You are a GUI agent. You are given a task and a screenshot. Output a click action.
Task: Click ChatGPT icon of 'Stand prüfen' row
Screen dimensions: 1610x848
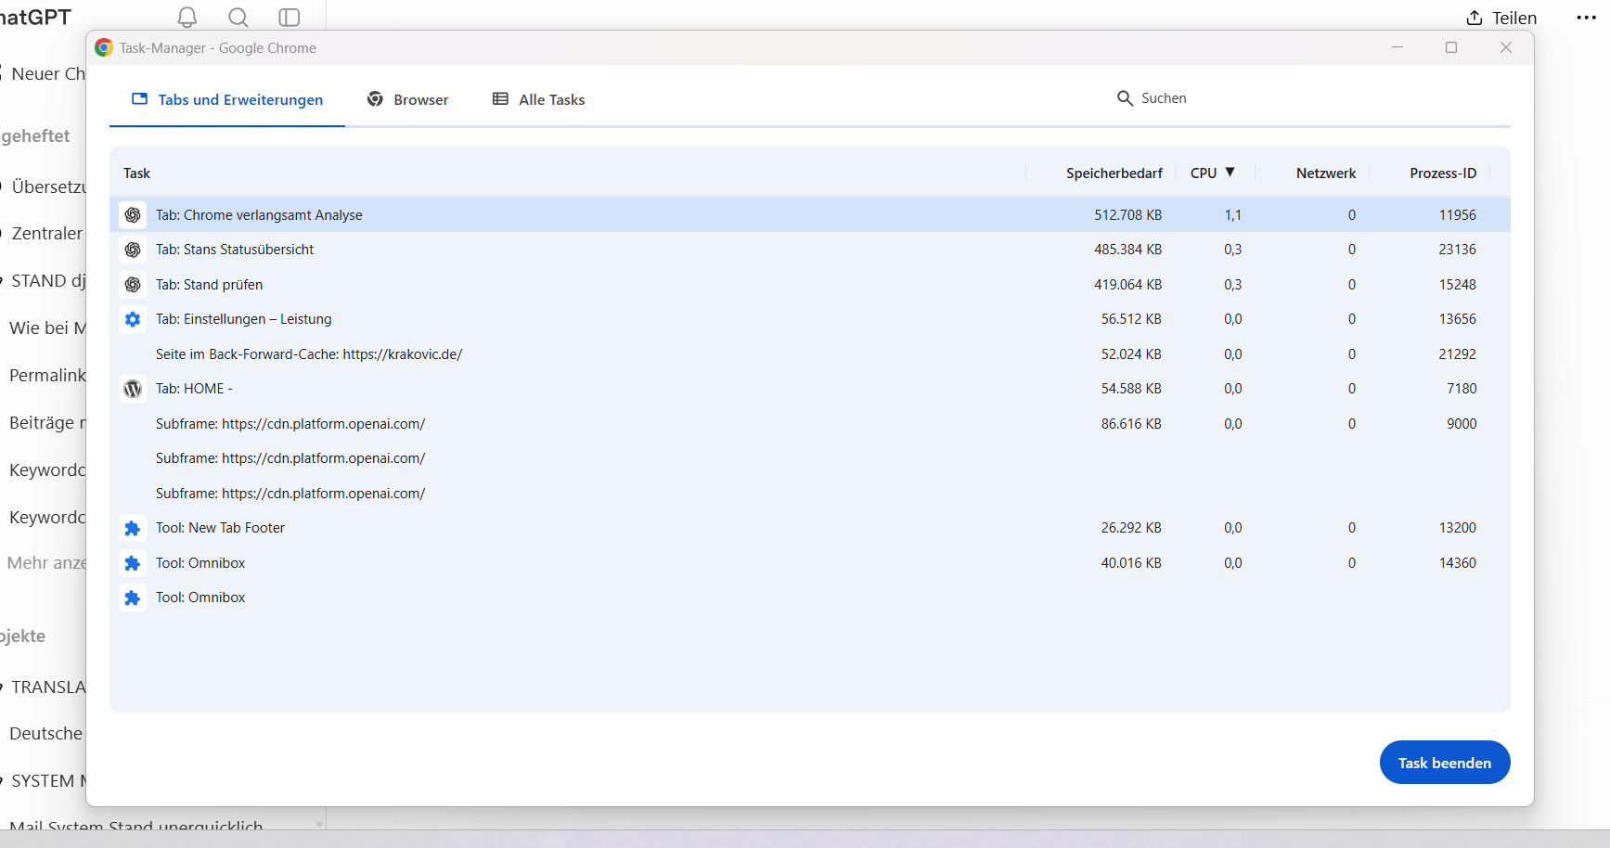tap(133, 285)
